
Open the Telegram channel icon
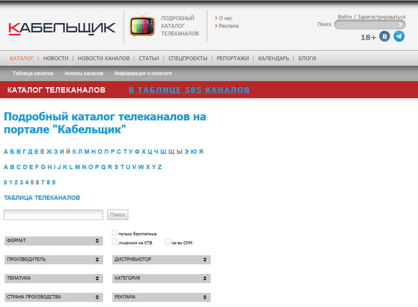(x=399, y=36)
